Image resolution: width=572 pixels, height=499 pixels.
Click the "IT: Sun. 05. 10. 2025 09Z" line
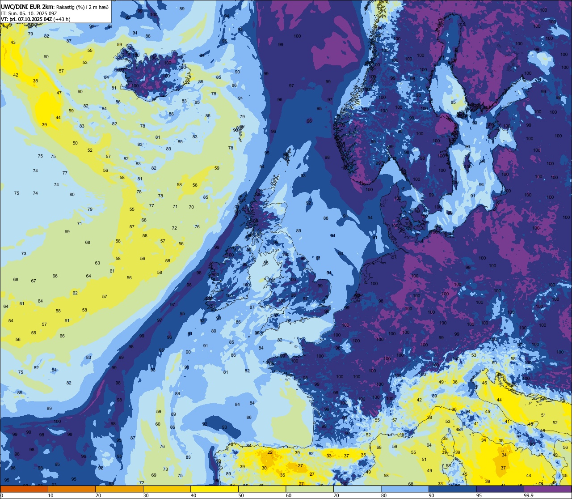coord(29,13)
